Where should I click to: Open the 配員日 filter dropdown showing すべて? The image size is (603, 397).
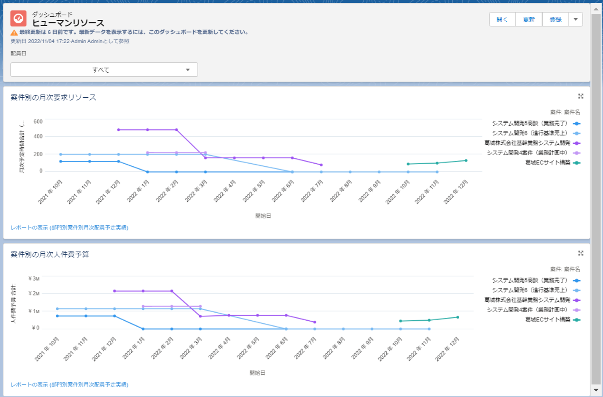pos(104,70)
